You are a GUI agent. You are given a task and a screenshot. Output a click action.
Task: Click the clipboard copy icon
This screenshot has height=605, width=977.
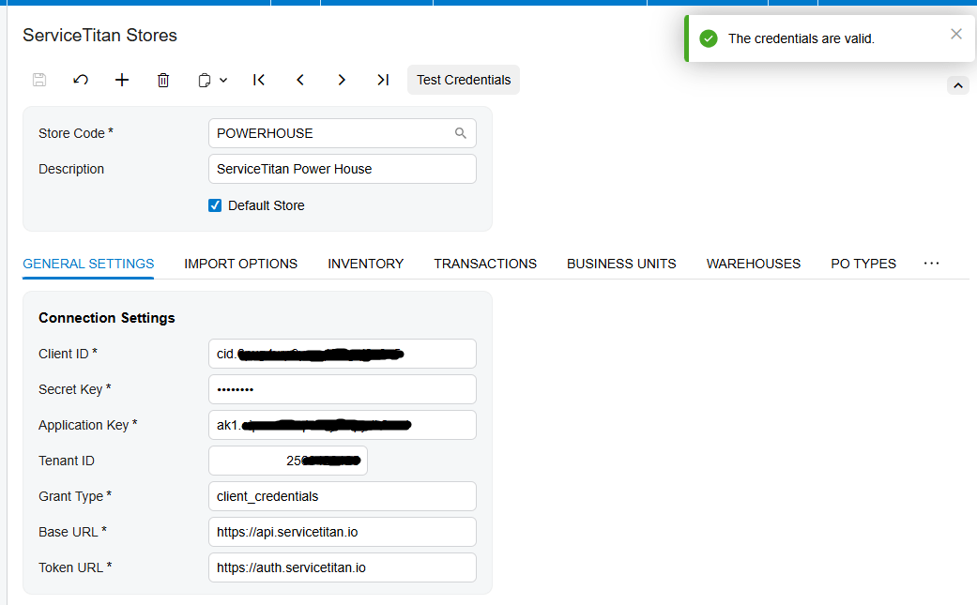point(205,81)
